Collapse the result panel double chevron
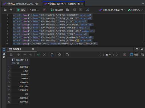 click(x=142, y=49)
